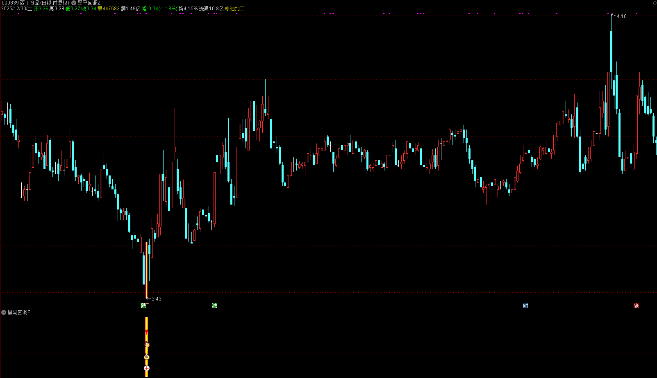Click the turnover rate 换4.15%

(188, 9)
